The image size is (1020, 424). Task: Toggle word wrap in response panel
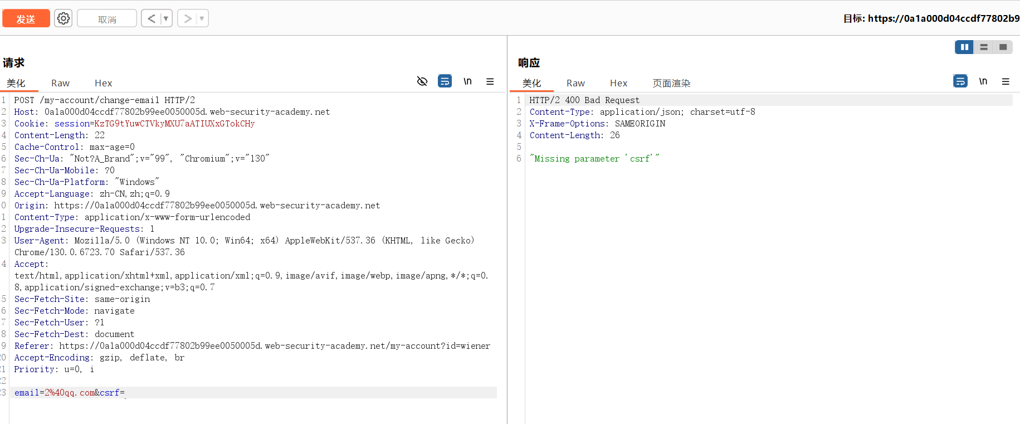coord(960,81)
